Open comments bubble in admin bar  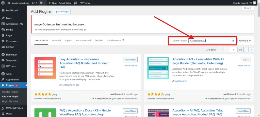click(43, 3)
